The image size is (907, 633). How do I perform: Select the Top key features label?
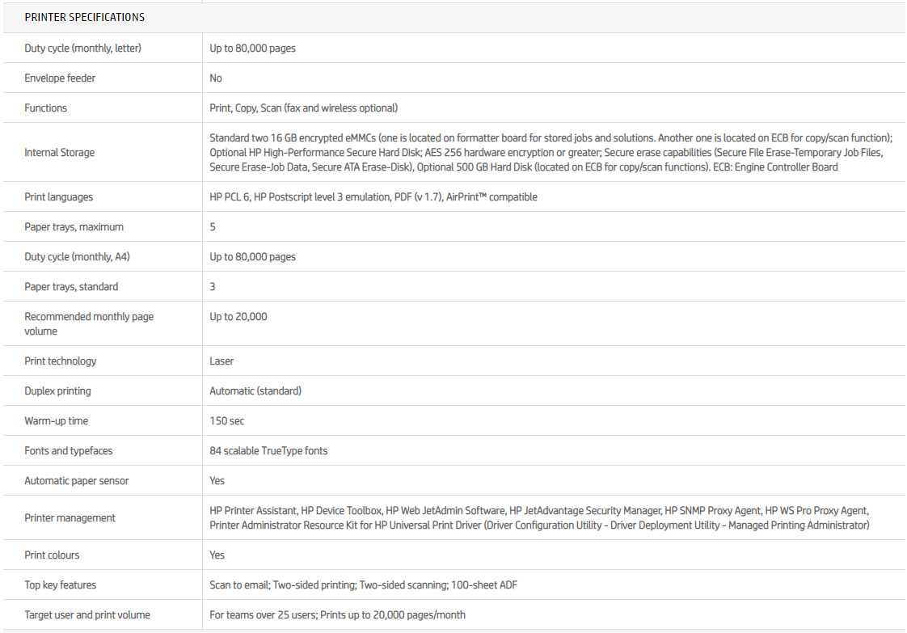[x=61, y=585]
